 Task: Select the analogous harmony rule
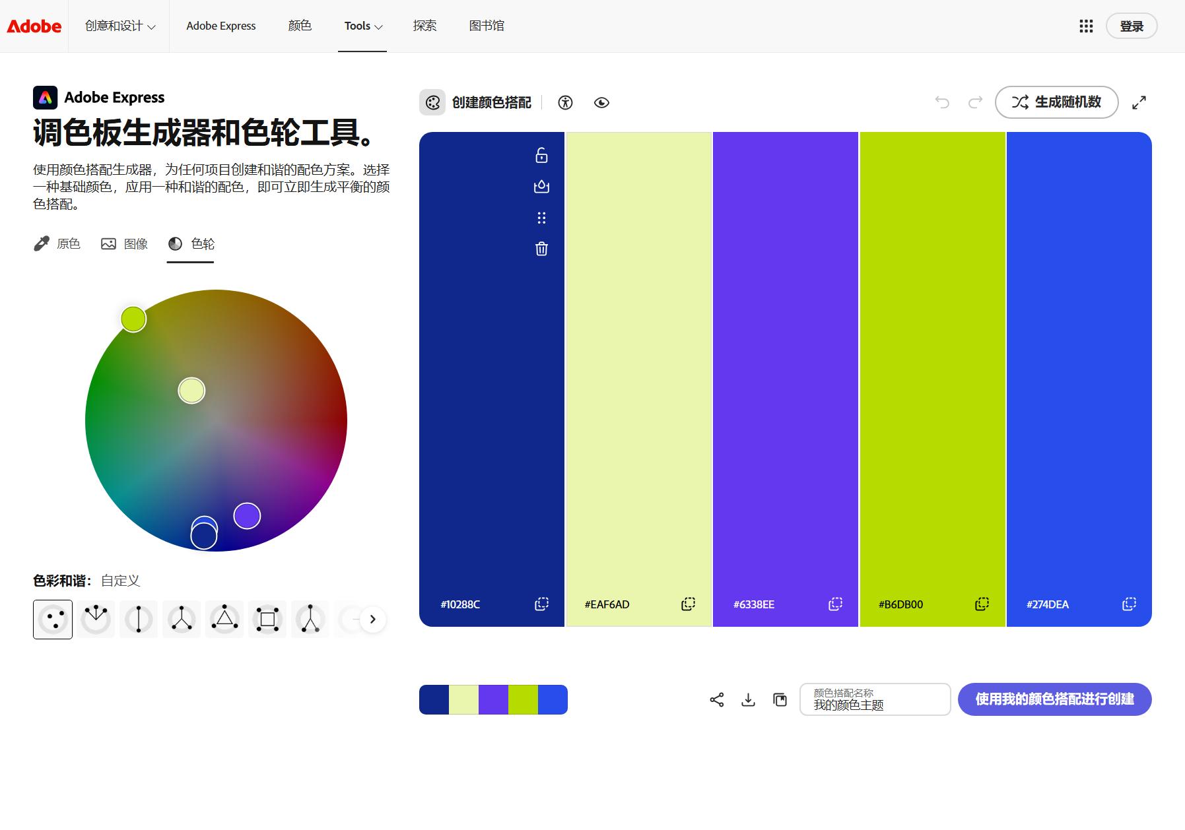tap(96, 620)
